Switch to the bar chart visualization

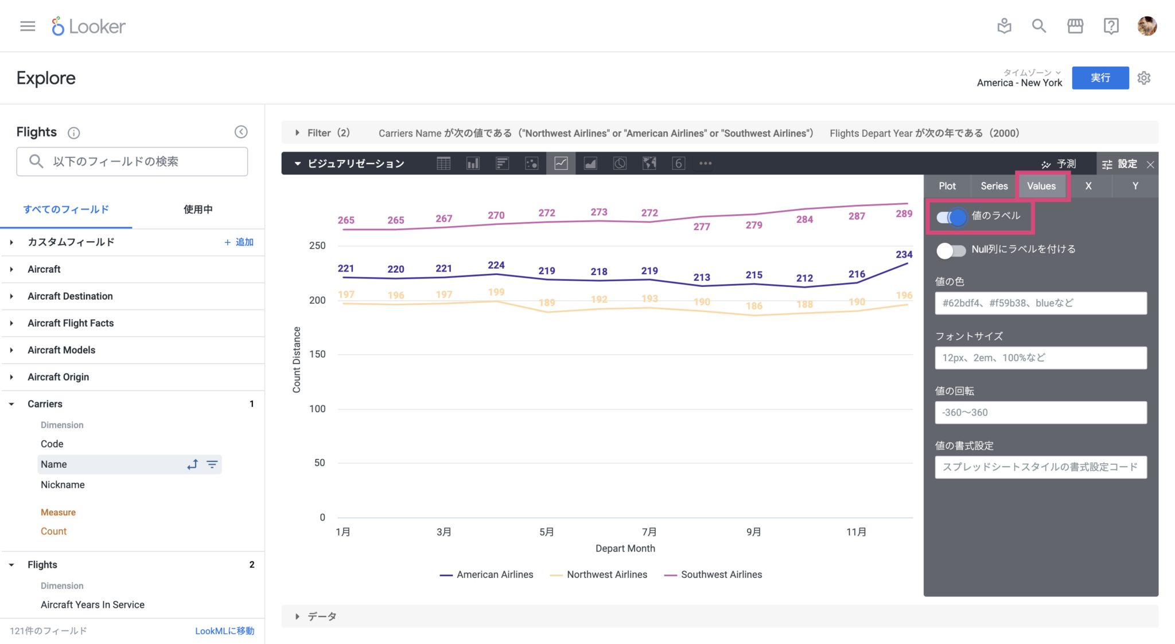coord(473,164)
